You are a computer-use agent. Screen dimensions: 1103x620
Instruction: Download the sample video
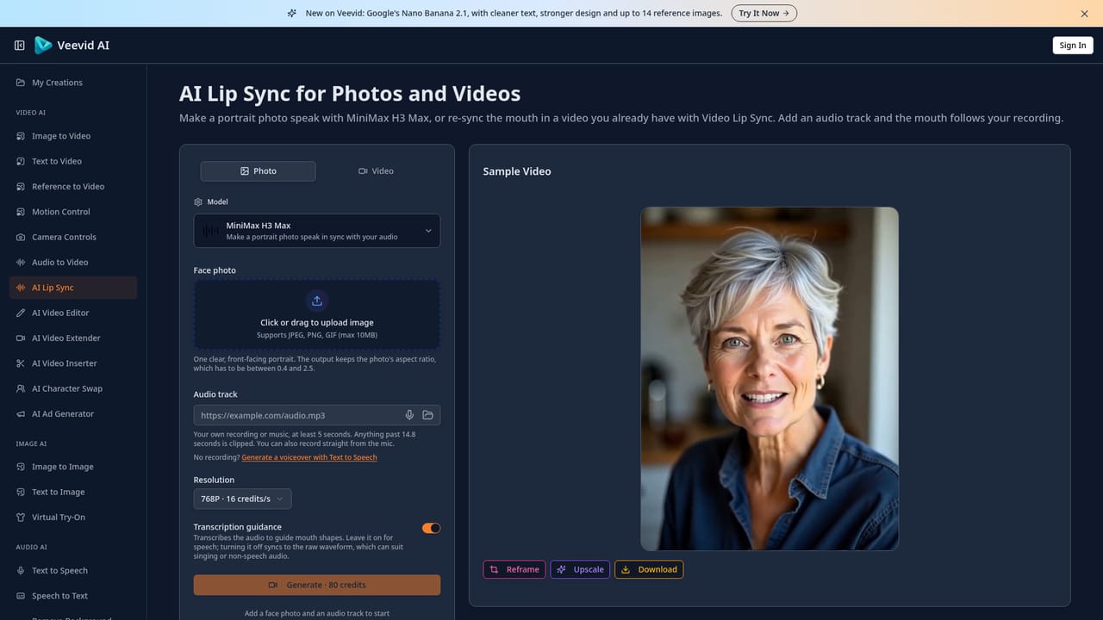[x=649, y=569]
